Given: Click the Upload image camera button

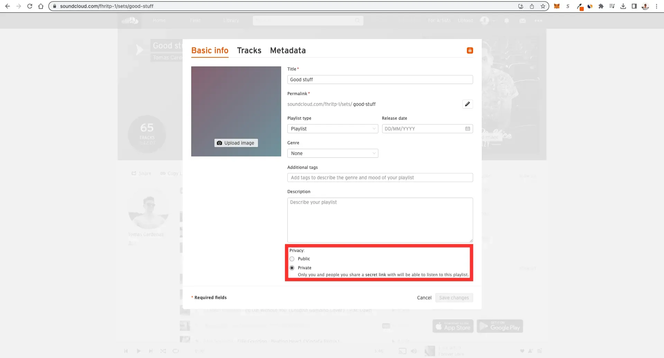Looking at the screenshot, I should point(236,143).
